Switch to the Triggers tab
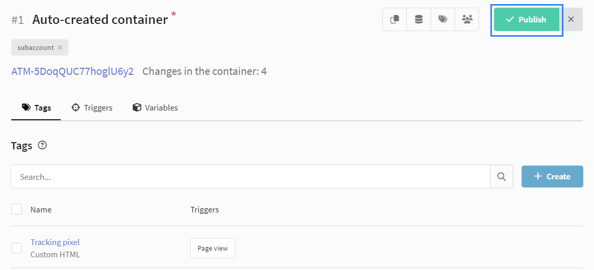This screenshot has width=594, height=270. pyautogui.click(x=92, y=108)
